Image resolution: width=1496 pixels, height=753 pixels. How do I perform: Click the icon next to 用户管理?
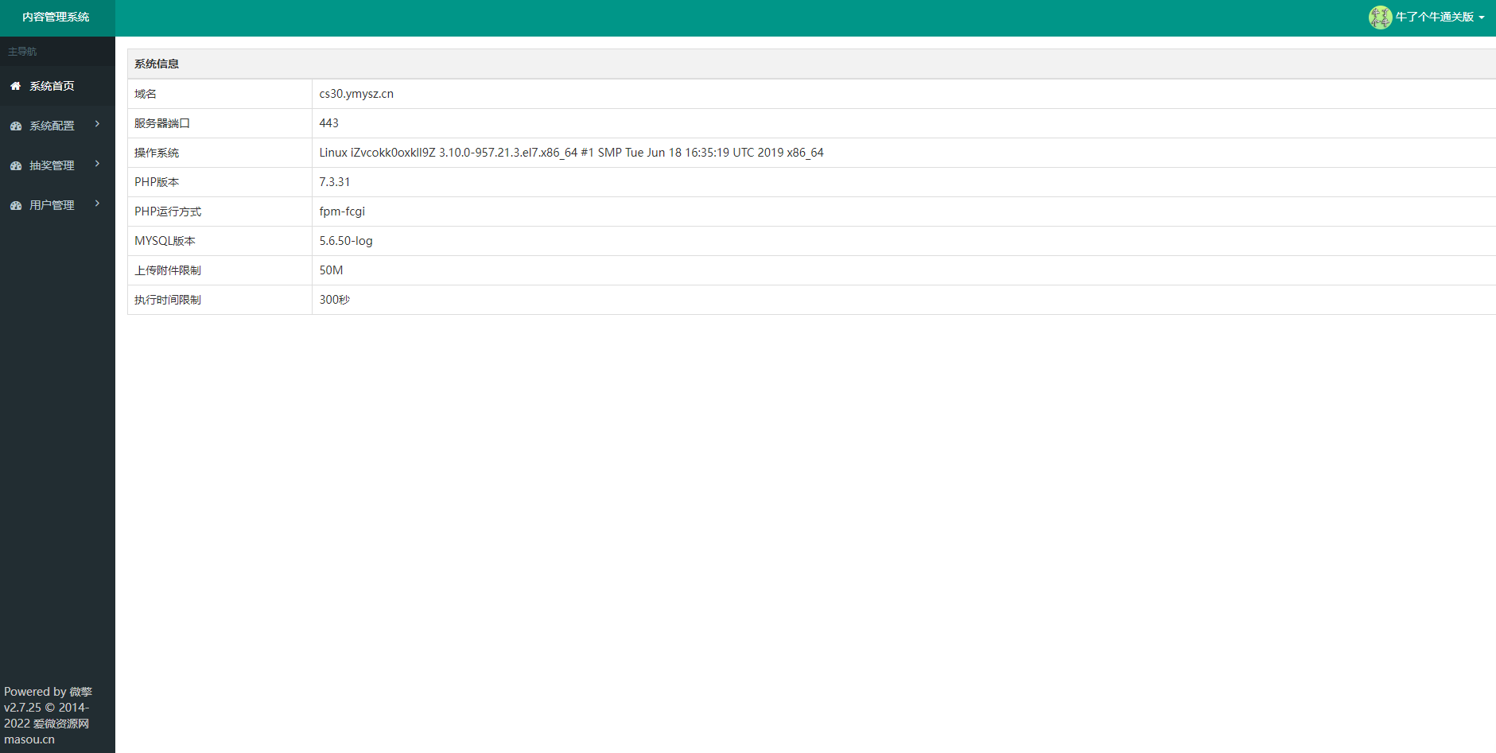pyautogui.click(x=15, y=205)
